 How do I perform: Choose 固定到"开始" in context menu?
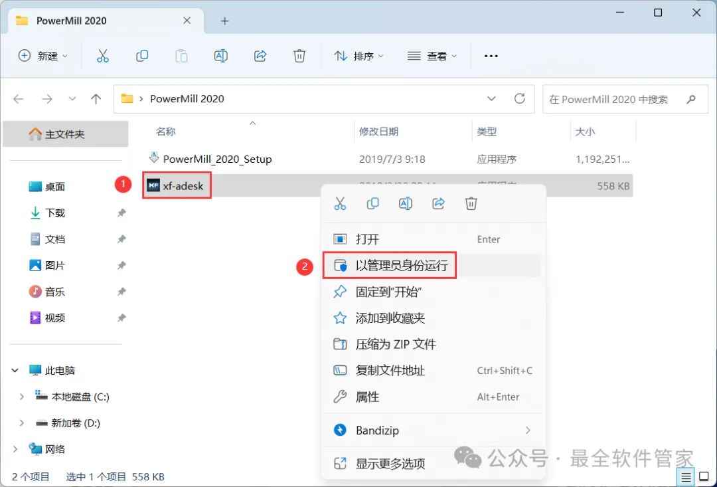click(433, 292)
